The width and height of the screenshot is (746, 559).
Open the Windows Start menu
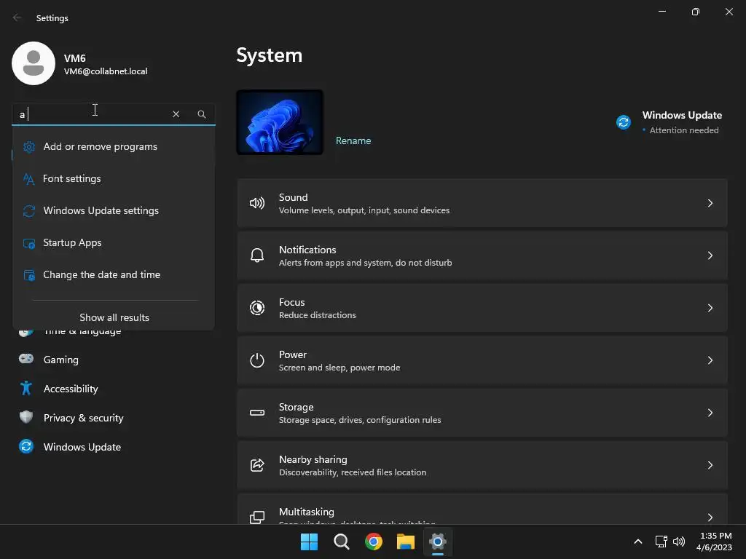click(x=309, y=542)
